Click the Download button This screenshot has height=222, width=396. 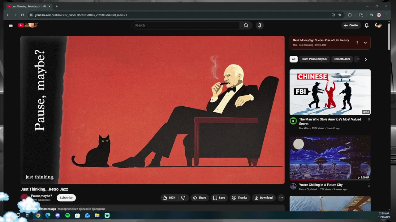tap(263, 198)
